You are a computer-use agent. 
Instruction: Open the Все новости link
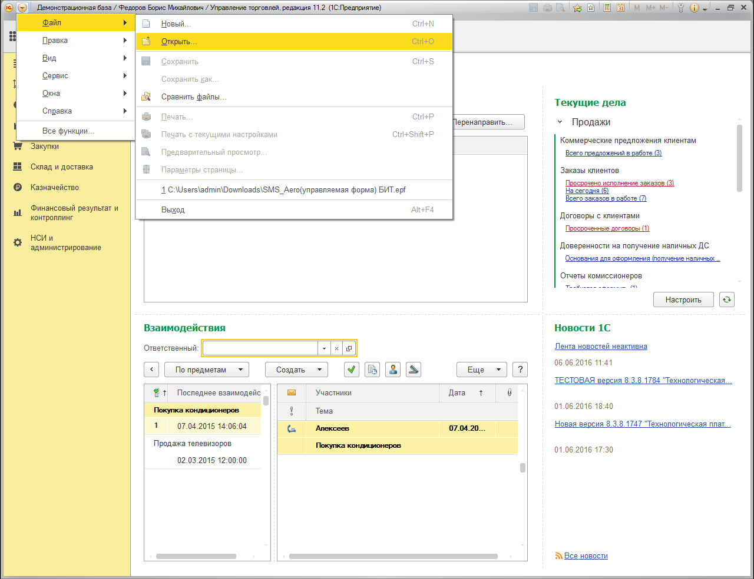[586, 555]
